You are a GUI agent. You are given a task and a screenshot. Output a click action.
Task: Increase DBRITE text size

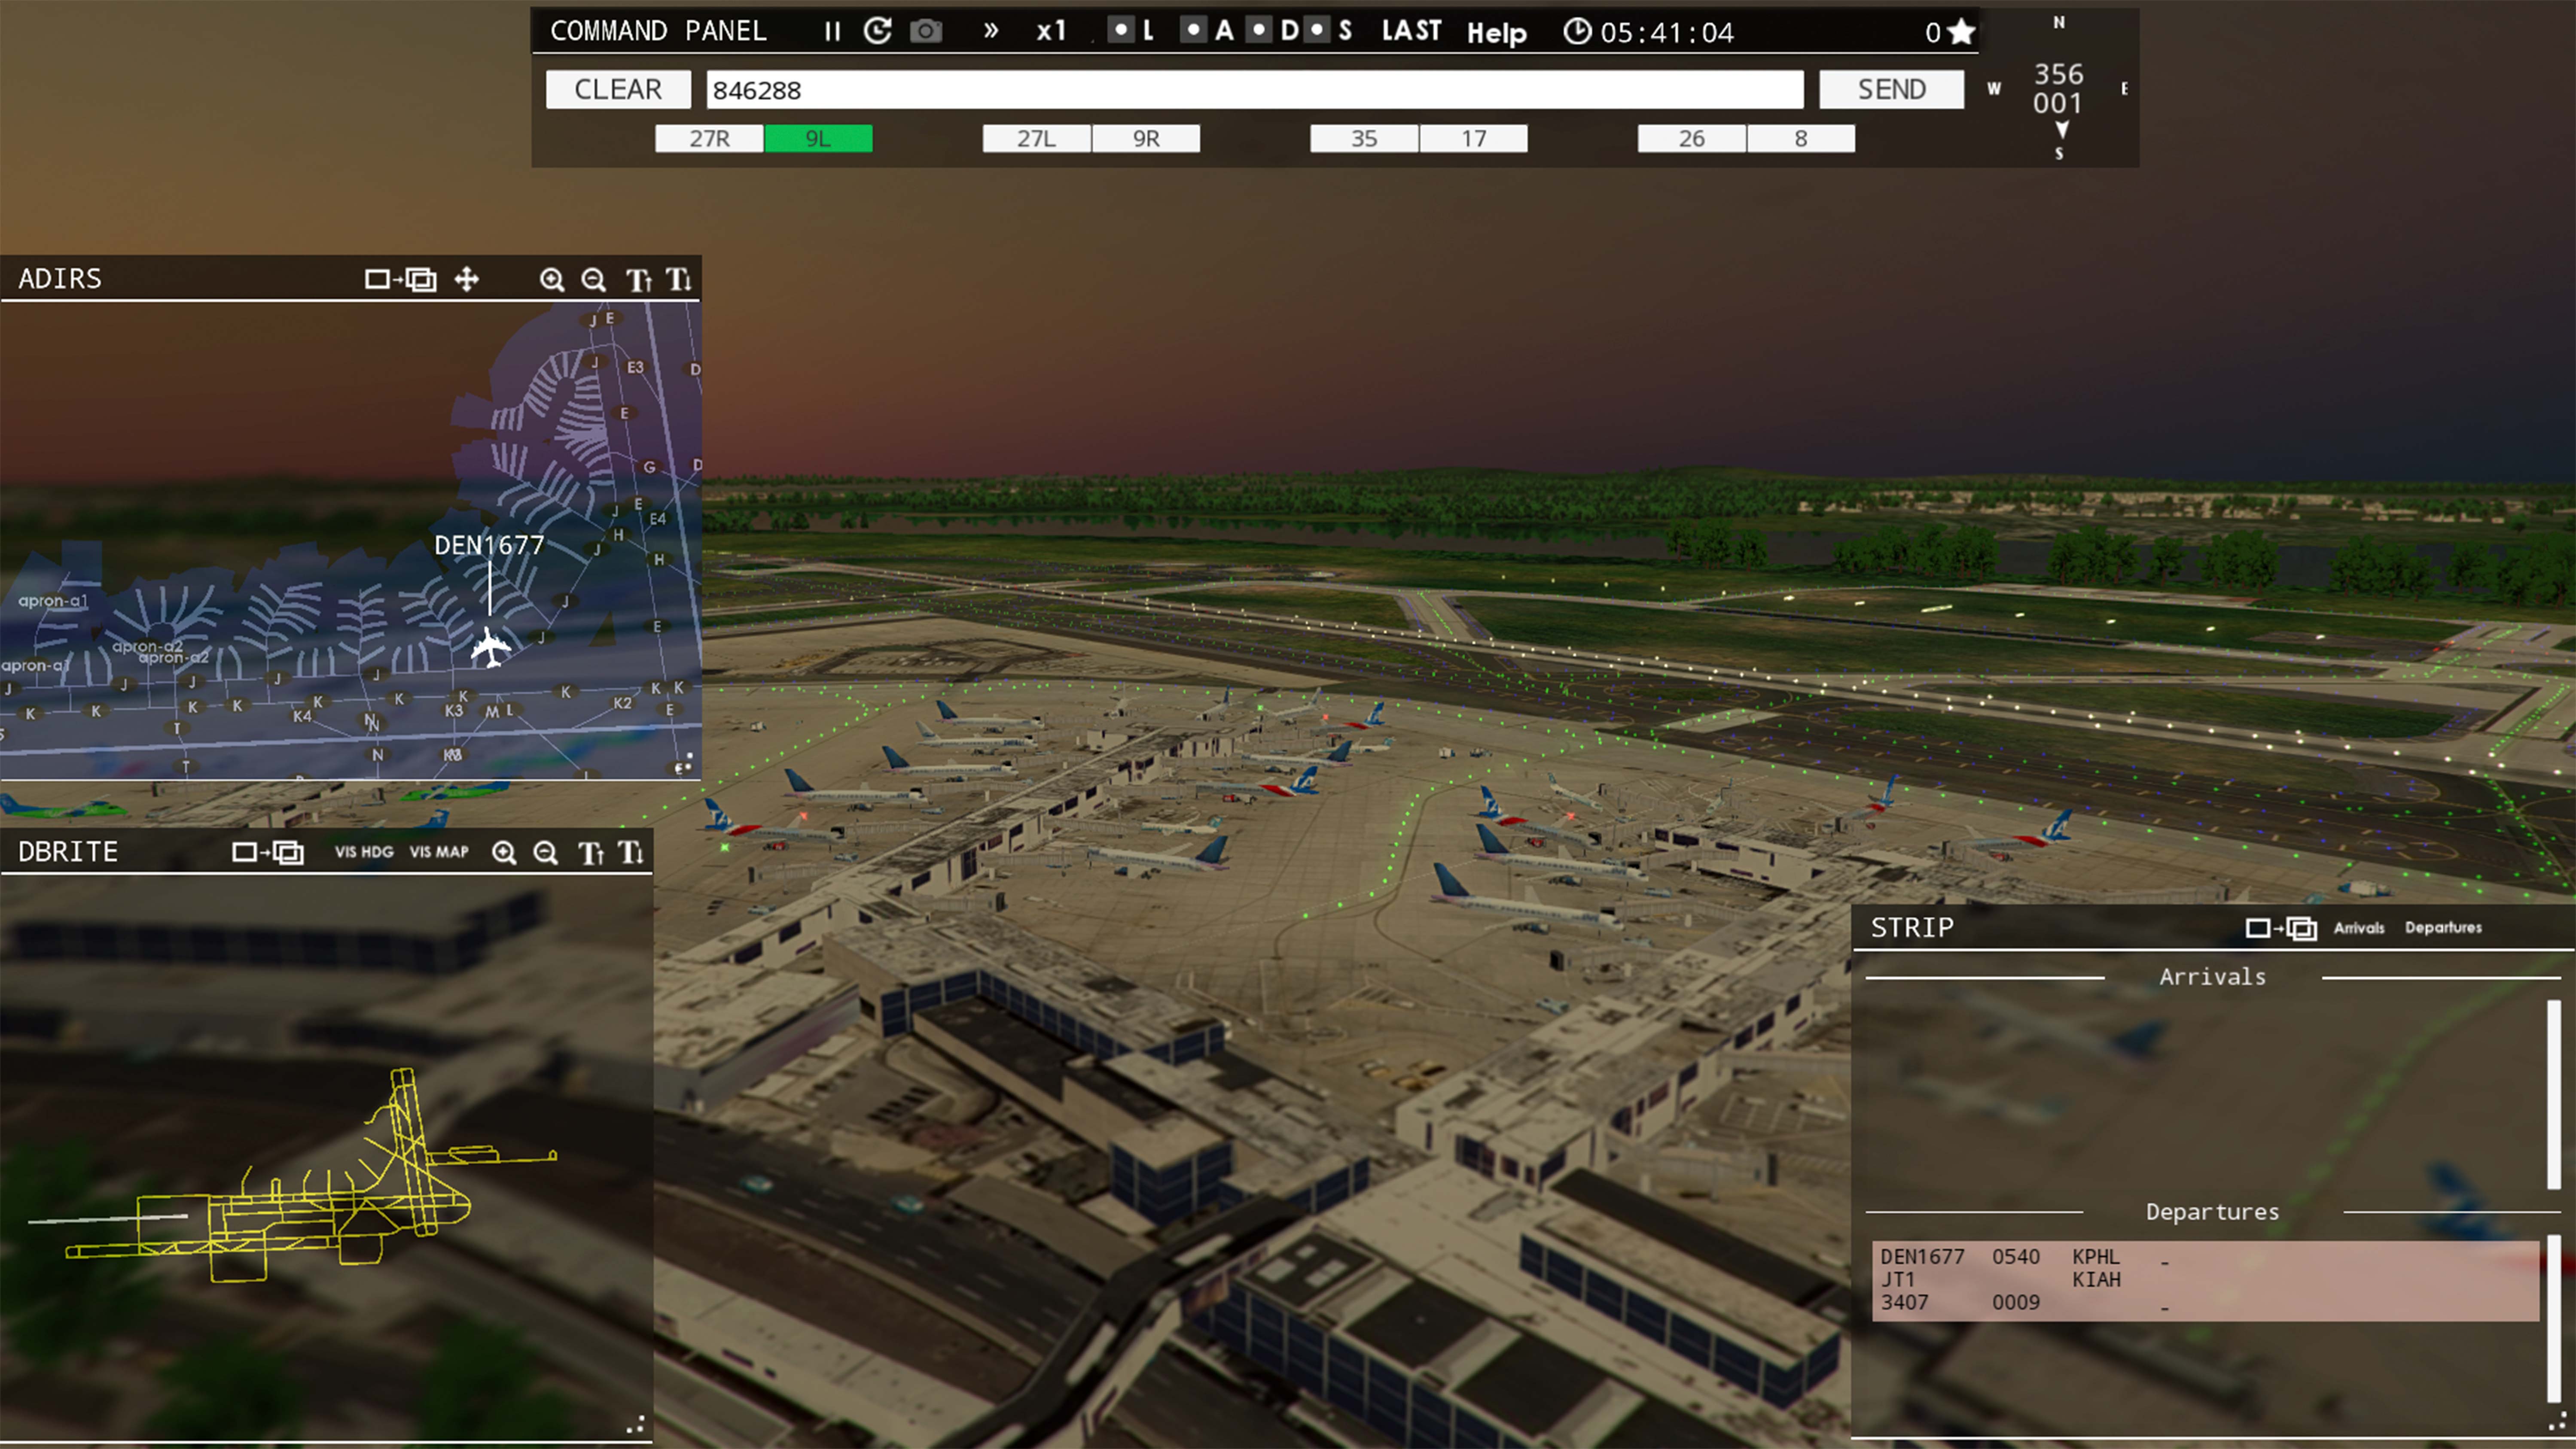tap(591, 854)
